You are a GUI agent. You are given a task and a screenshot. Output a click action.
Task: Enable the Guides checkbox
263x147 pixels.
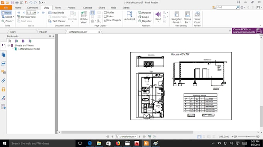pos(105,13)
